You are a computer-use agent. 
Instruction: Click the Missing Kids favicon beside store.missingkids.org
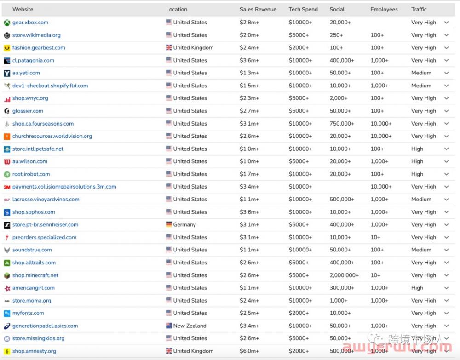[7, 338]
